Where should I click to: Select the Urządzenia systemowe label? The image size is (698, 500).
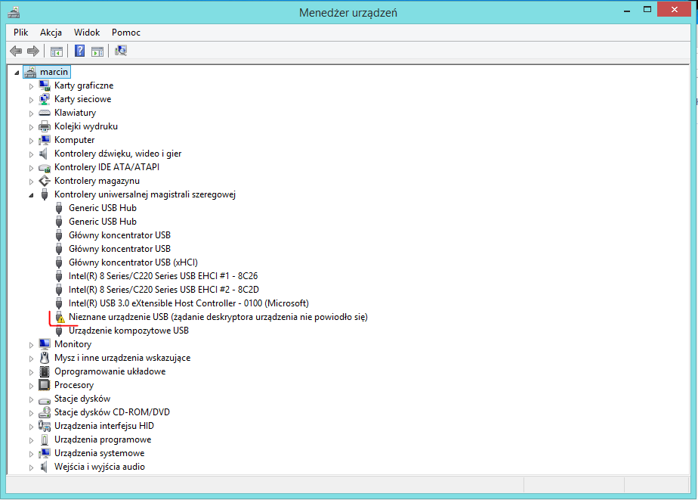tap(99, 453)
